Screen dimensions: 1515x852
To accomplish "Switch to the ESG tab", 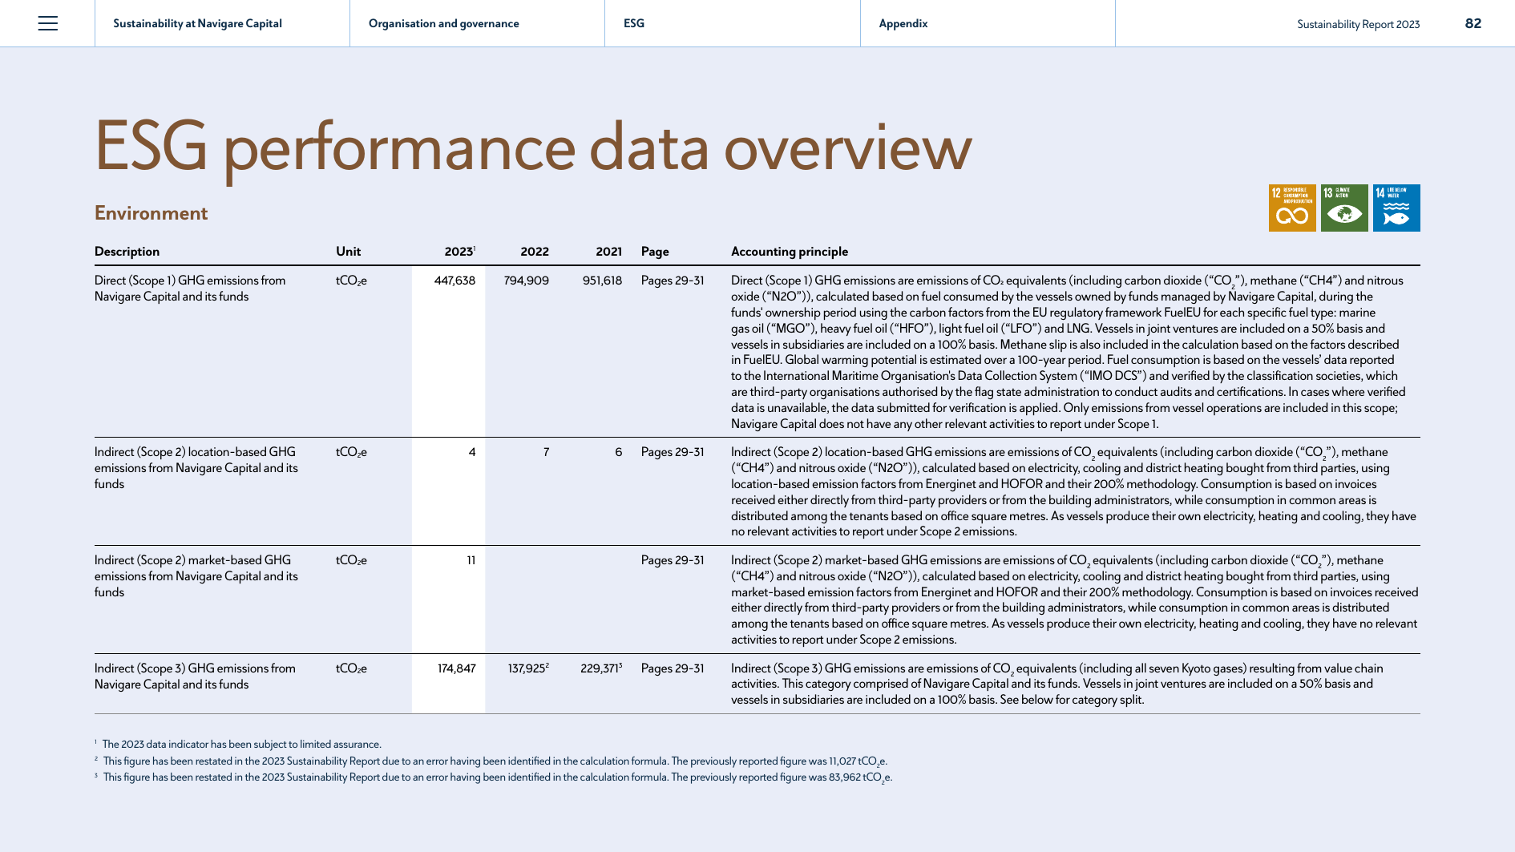I will 634,23.
